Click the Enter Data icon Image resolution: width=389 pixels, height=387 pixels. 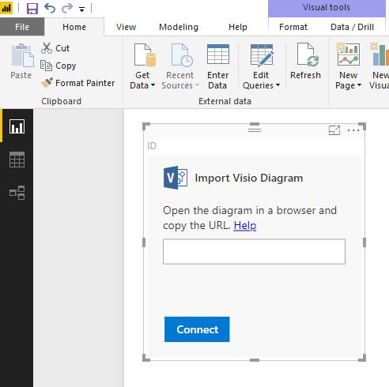(x=218, y=54)
